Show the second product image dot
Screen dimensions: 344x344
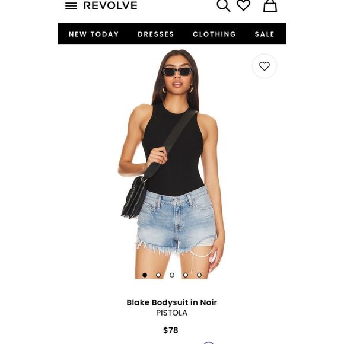[158, 275]
